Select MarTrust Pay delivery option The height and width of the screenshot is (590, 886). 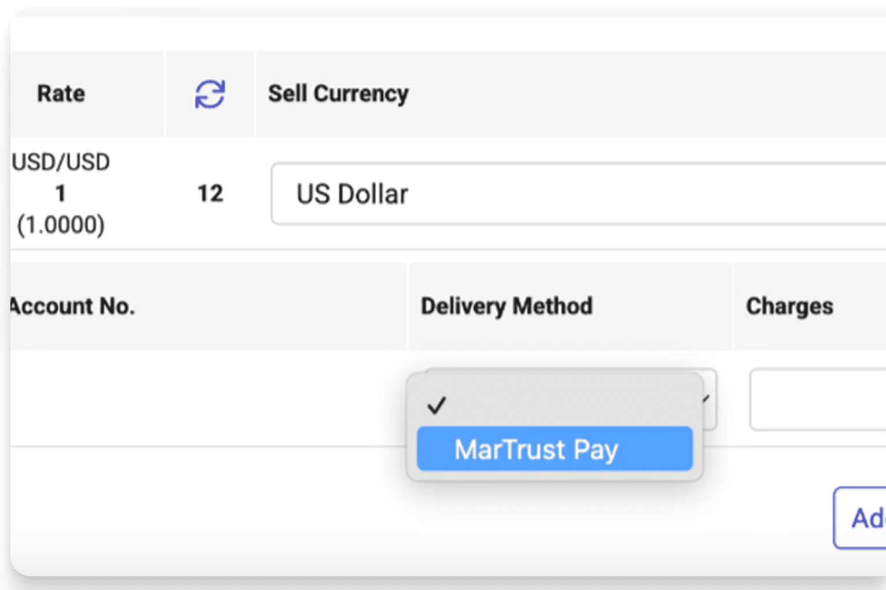coord(554,449)
